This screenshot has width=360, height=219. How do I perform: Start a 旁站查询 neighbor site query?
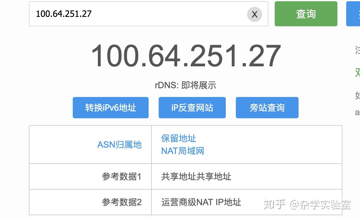267,107
